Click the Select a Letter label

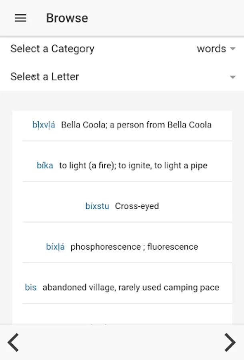(x=45, y=77)
